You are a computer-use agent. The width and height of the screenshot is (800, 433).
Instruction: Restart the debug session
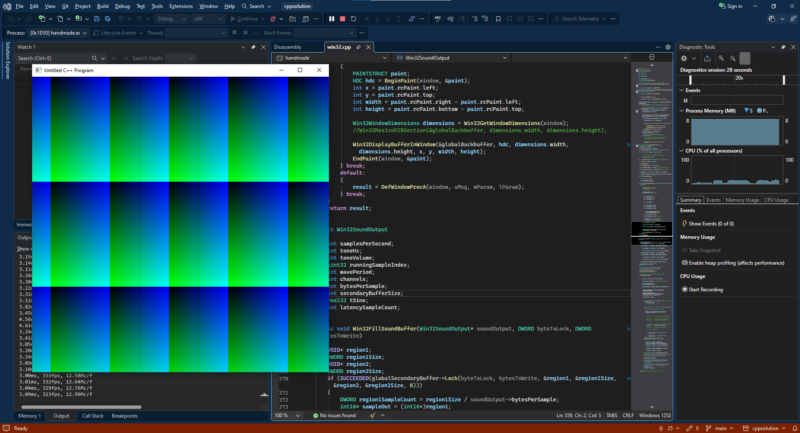(353, 19)
